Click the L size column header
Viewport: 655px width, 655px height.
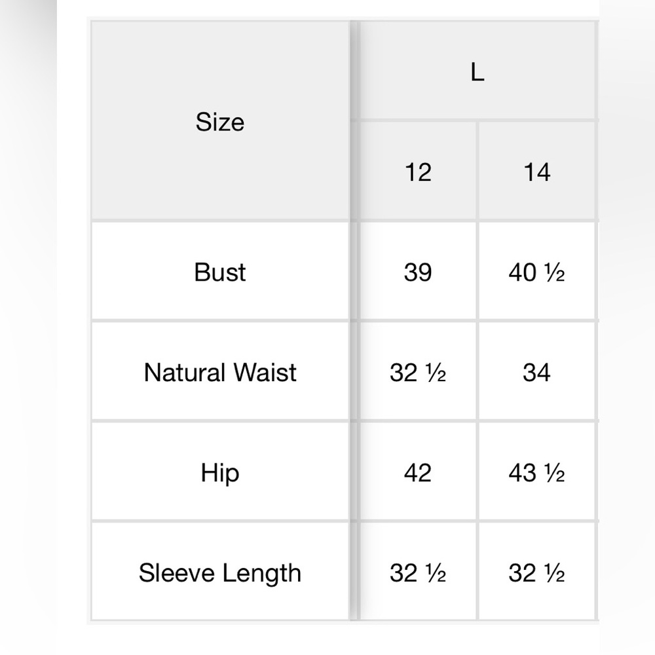point(477,71)
